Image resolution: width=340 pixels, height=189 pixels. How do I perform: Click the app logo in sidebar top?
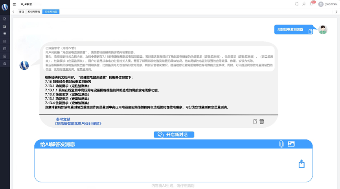(5, 7)
